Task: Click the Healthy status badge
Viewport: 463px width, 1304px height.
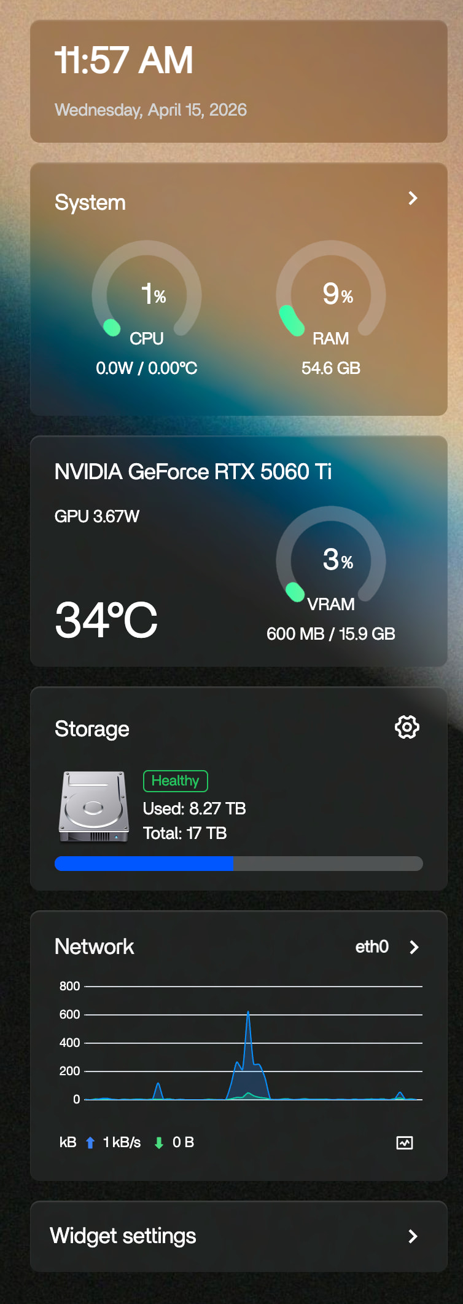Action: pyautogui.click(x=176, y=781)
